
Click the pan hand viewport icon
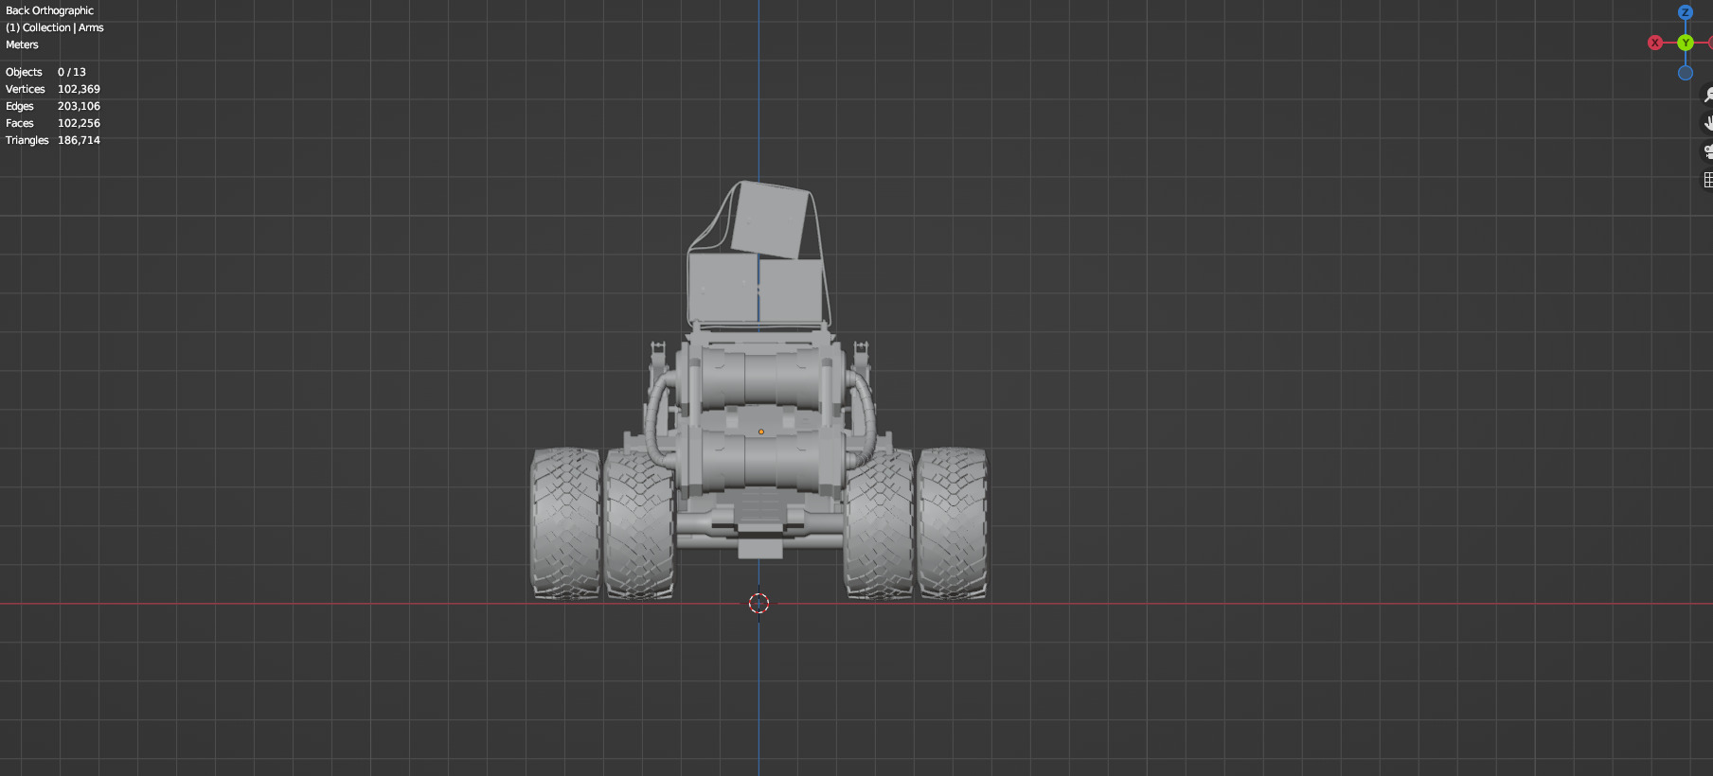click(x=1708, y=123)
